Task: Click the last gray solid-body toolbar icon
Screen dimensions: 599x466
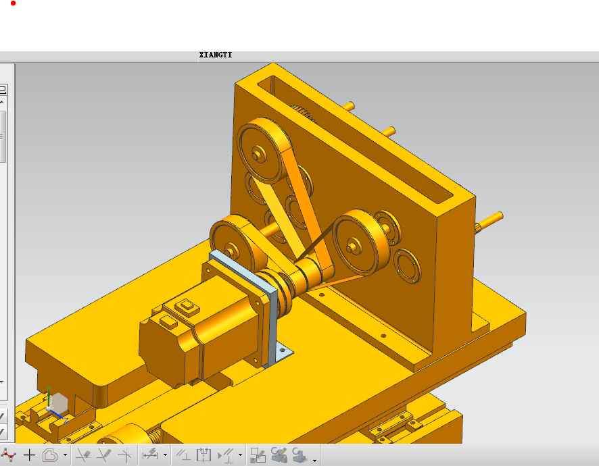Action: pos(299,455)
